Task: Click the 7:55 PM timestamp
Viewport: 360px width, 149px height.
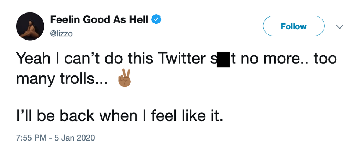Action: coord(31,138)
